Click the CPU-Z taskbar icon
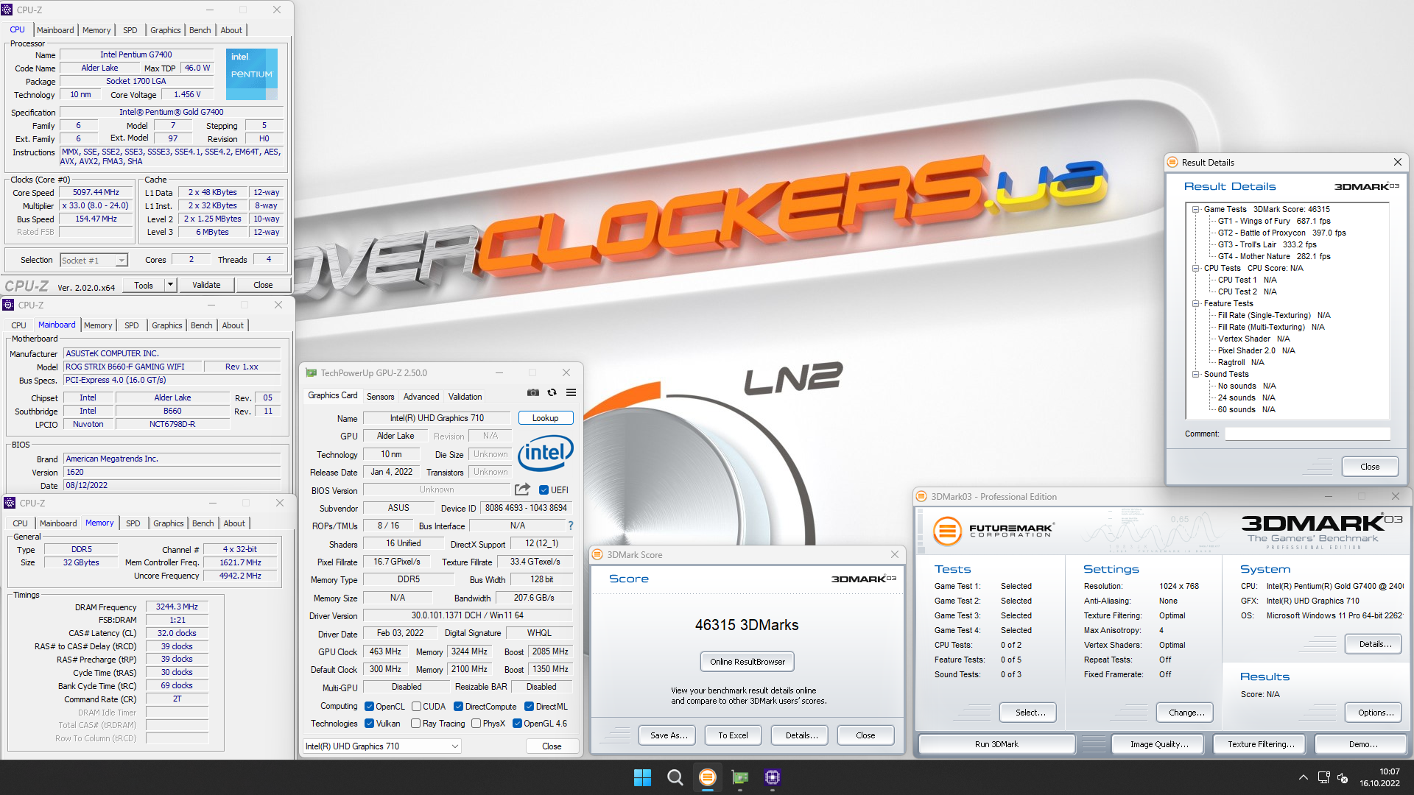Image resolution: width=1414 pixels, height=795 pixels. click(x=772, y=777)
